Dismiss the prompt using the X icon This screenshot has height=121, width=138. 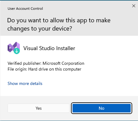tap(134, 6)
